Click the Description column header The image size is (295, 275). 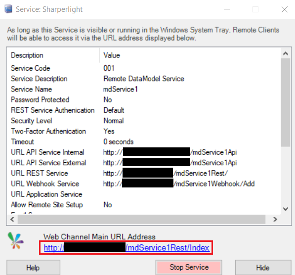(27, 55)
